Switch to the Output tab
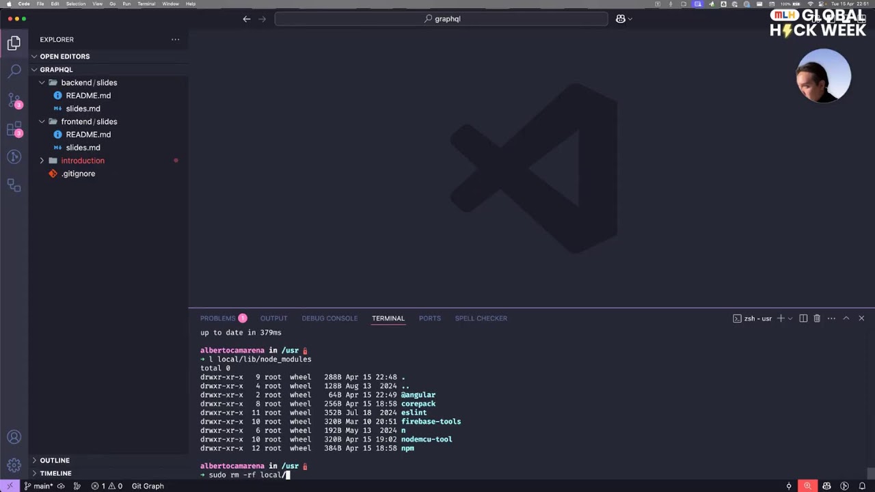 coord(273,318)
